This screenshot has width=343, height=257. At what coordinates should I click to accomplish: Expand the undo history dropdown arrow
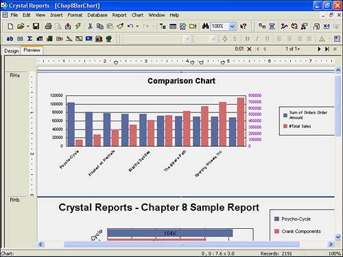click(137, 26)
